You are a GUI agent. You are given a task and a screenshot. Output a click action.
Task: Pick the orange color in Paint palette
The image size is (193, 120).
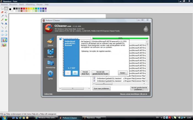click(26, 8)
